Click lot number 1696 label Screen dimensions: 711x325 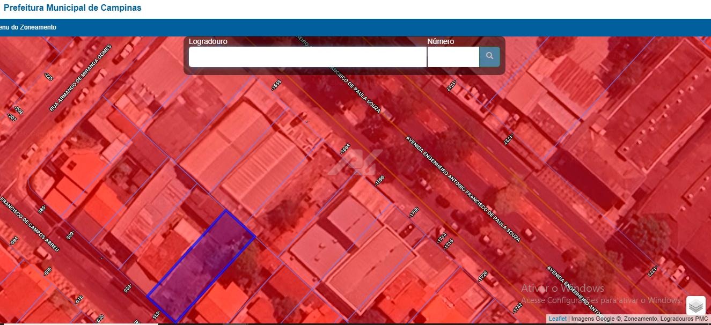pyautogui.click(x=379, y=181)
